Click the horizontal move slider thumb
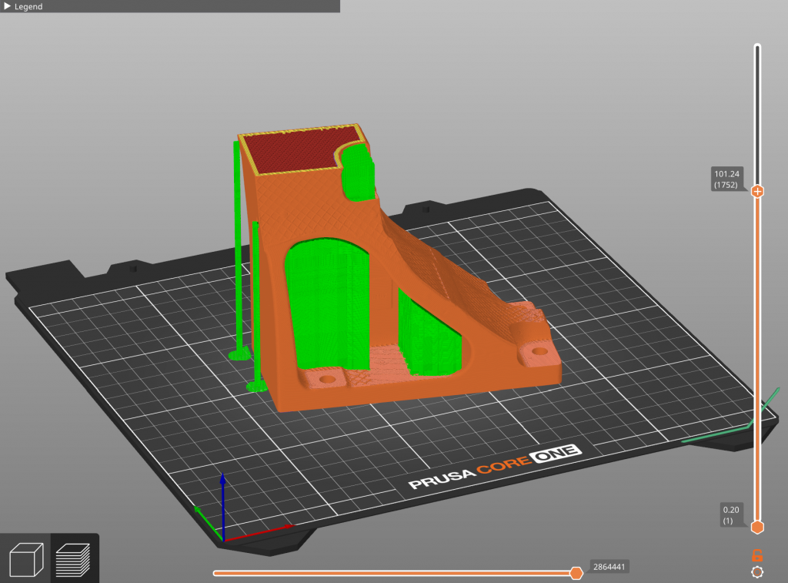 pyautogui.click(x=576, y=572)
